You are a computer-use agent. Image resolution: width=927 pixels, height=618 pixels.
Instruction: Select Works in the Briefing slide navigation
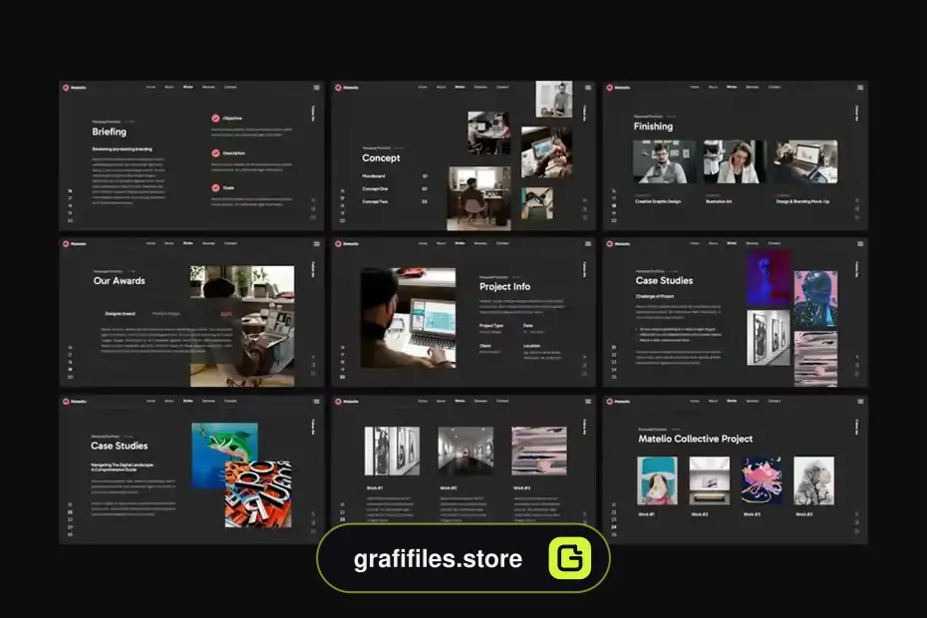pos(188,87)
